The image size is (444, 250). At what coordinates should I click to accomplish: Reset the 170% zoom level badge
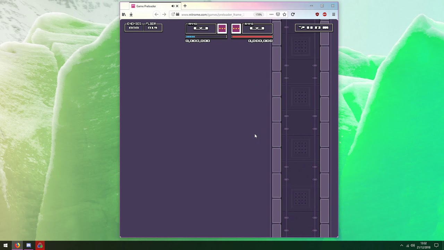tap(258, 15)
